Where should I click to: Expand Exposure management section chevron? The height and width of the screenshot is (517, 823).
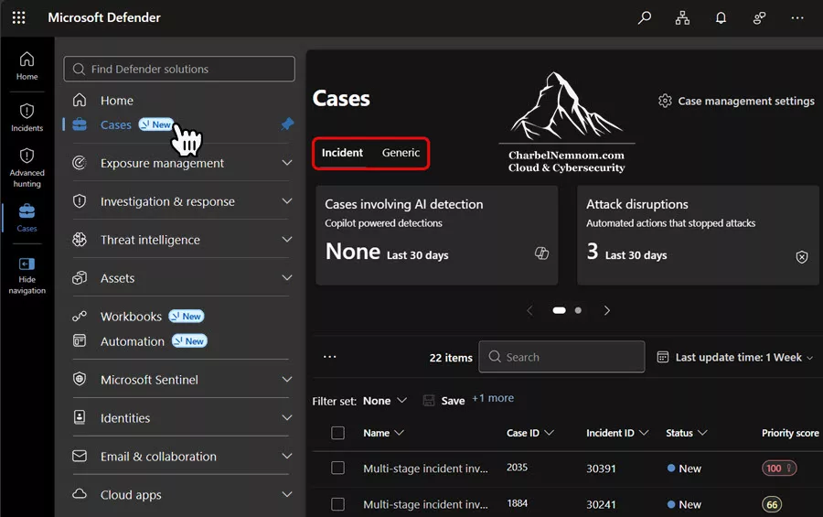(x=286, y=163)
